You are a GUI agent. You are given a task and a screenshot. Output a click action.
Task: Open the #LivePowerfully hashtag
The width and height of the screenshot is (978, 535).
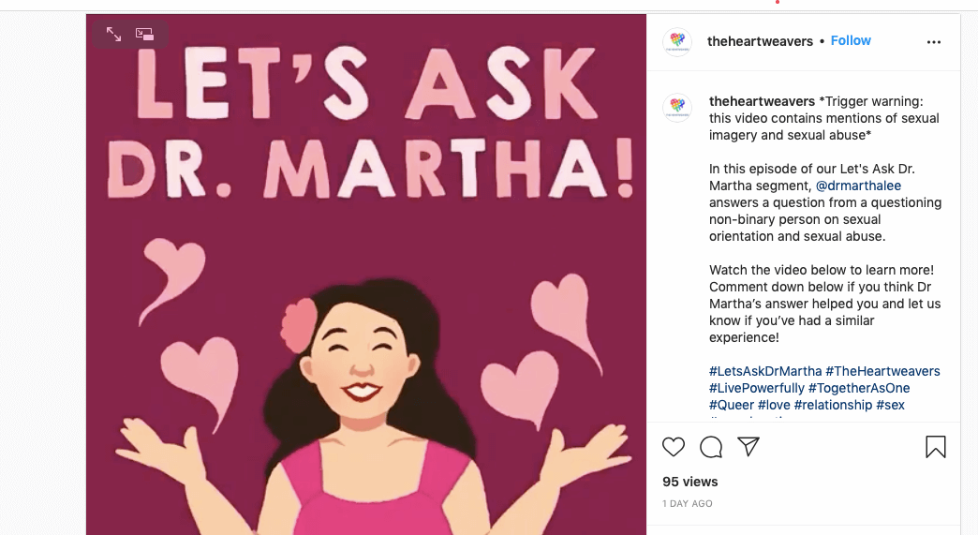click(x=757, y=388)
